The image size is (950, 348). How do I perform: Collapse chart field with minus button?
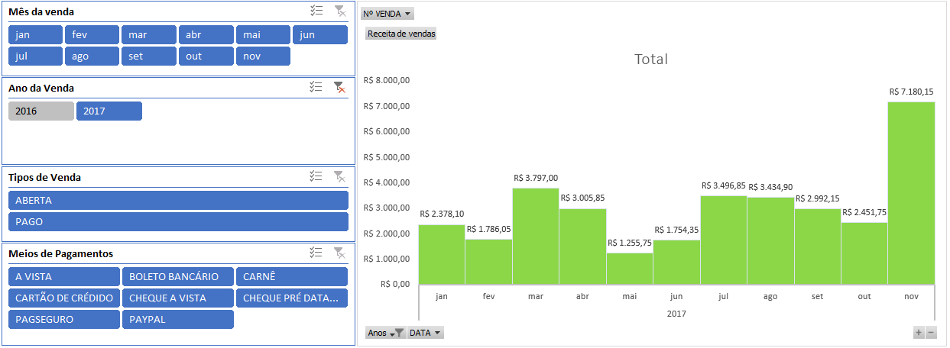[931, 333]
